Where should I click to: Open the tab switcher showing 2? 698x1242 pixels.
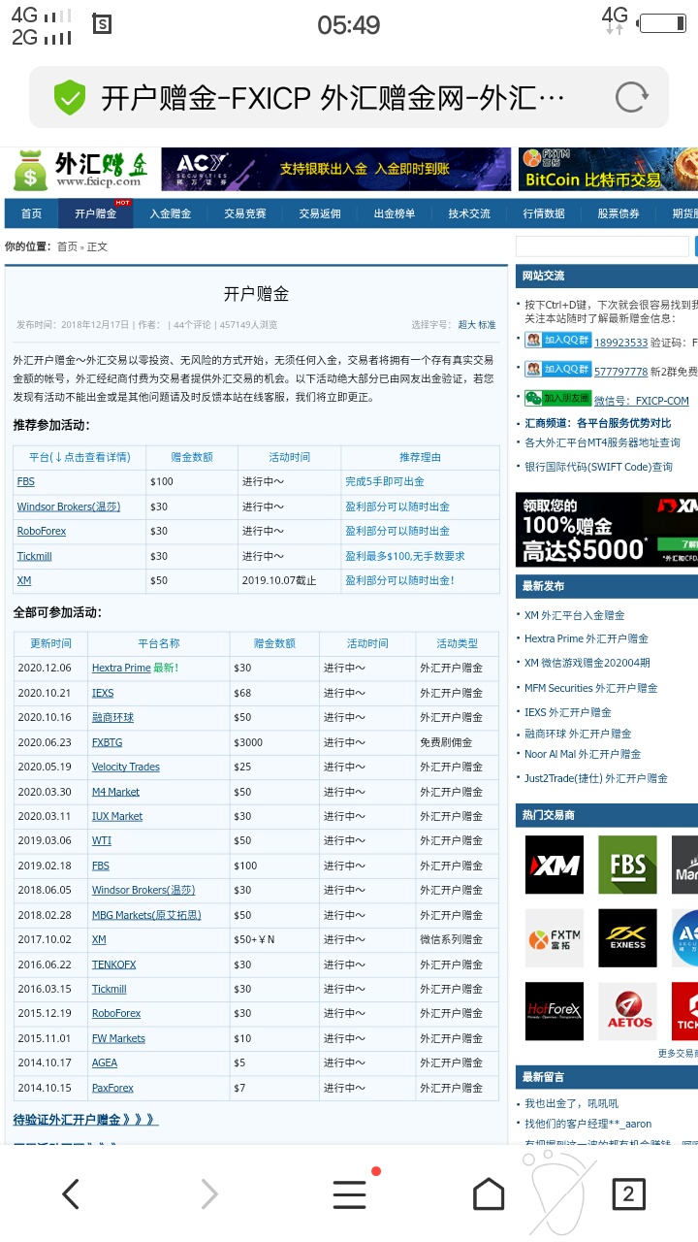tap(628, 1193)
